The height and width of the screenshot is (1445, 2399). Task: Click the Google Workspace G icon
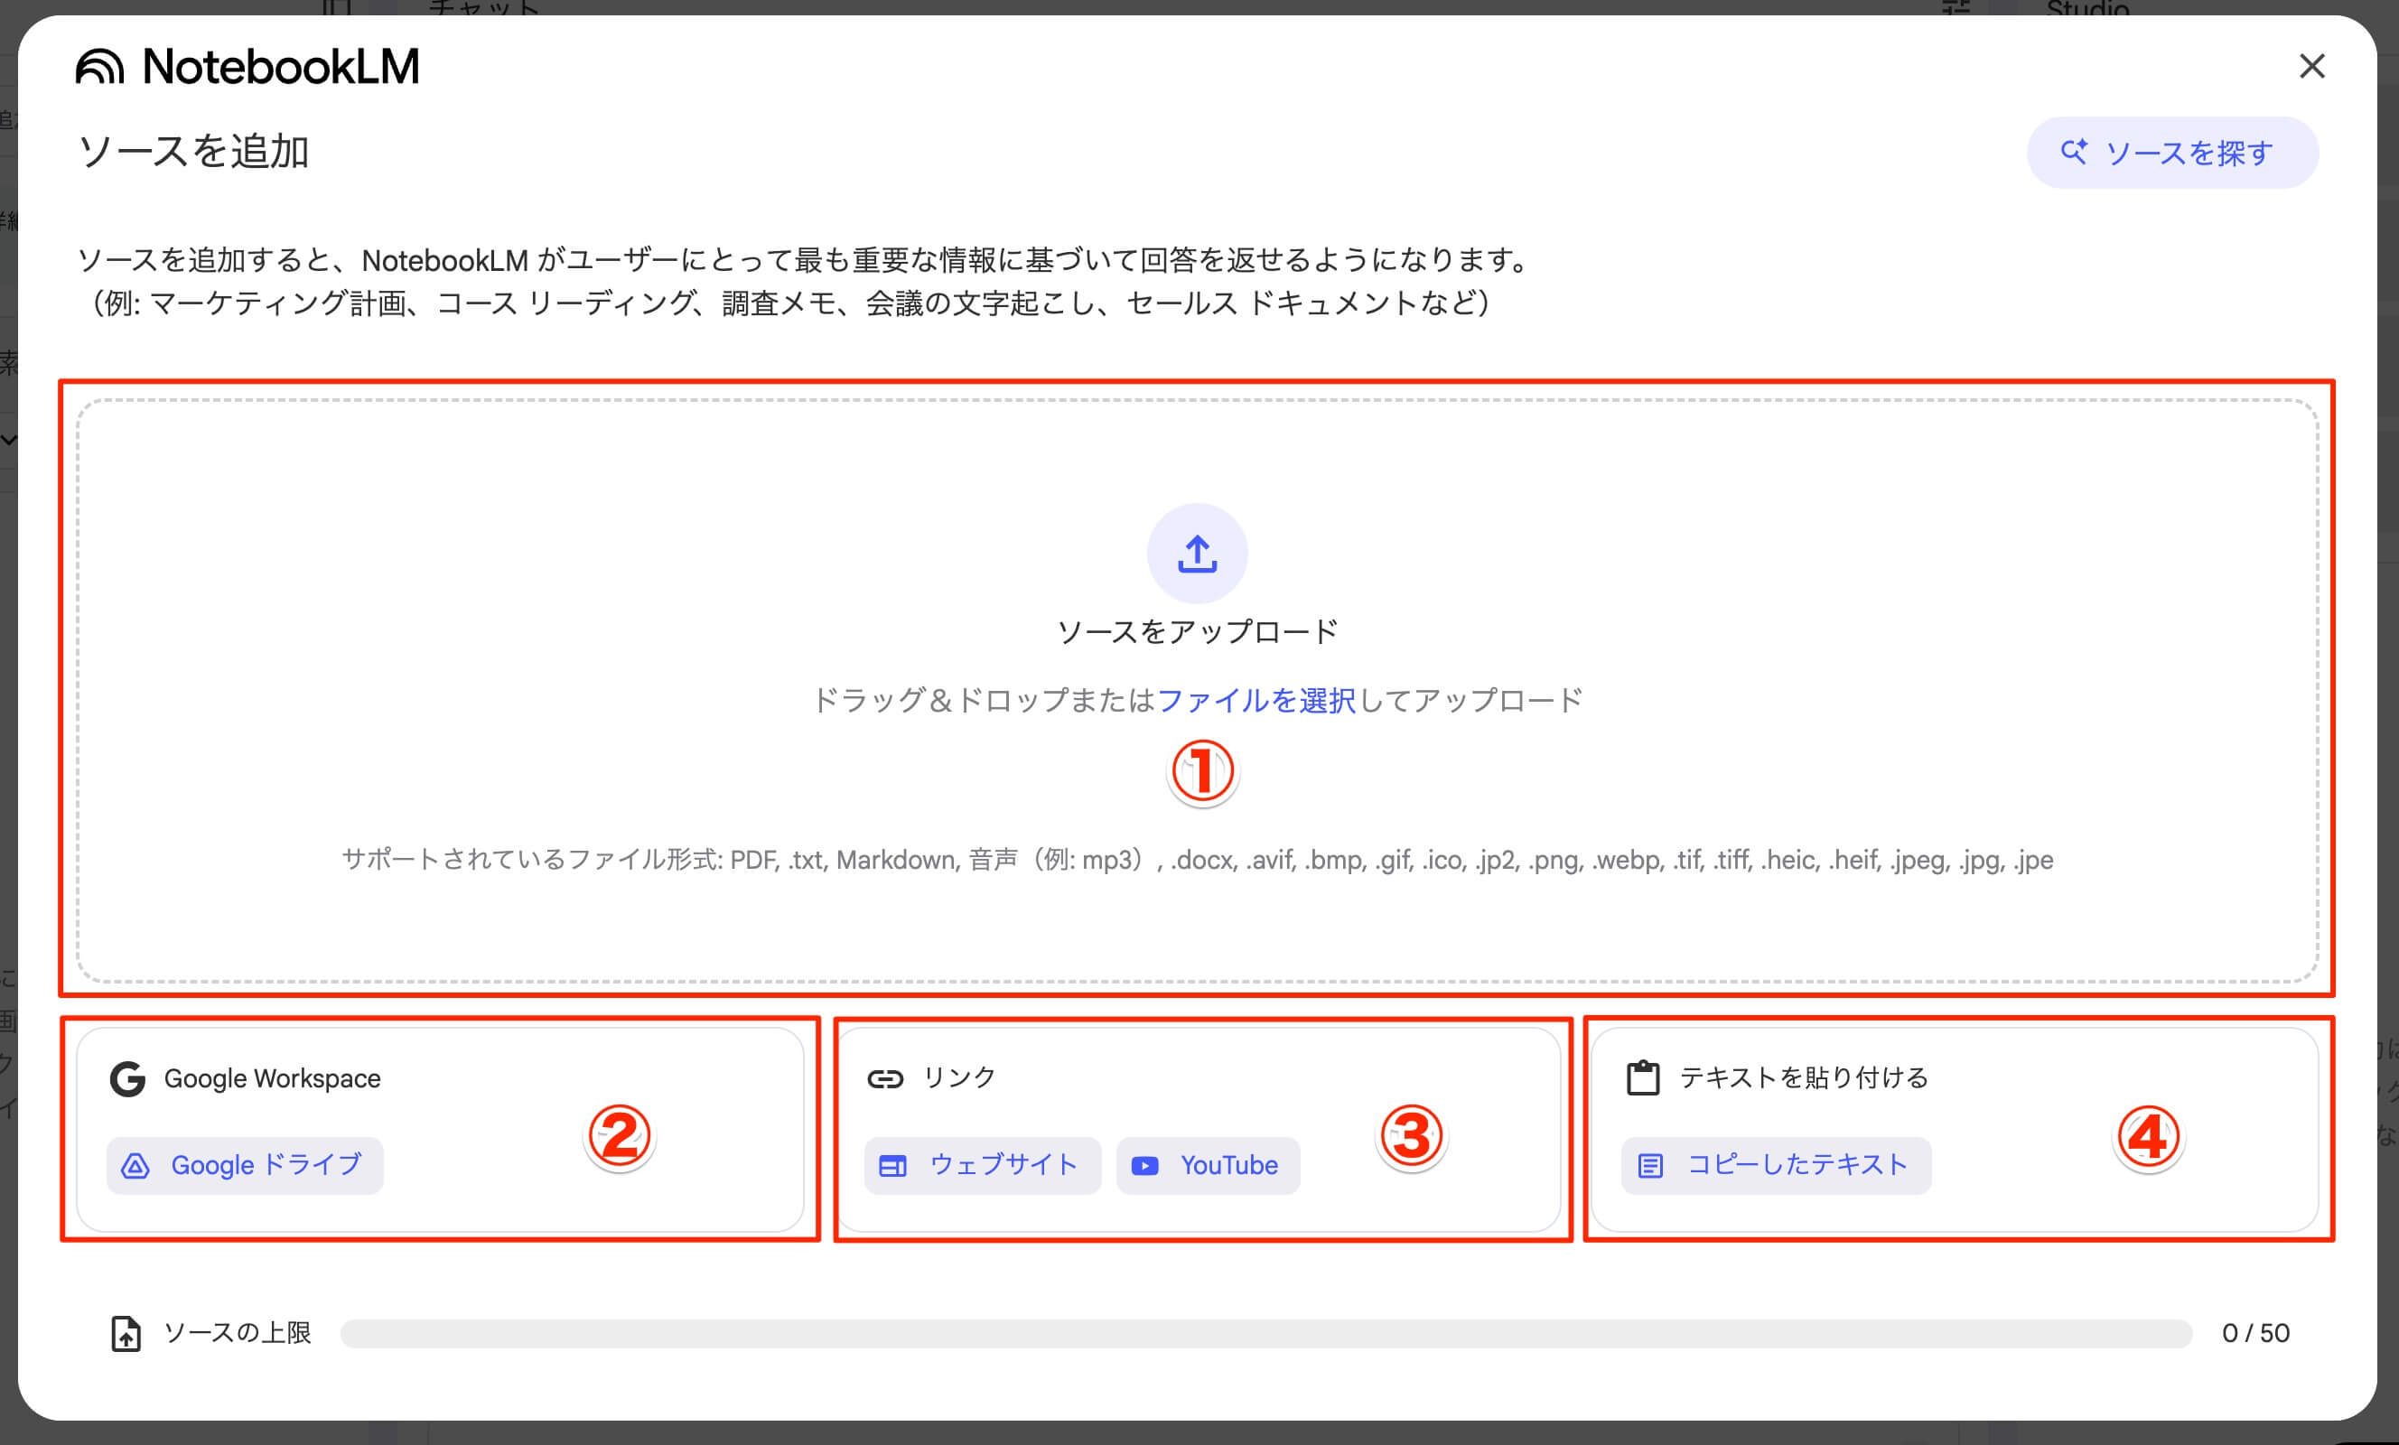pos(127,1078)
